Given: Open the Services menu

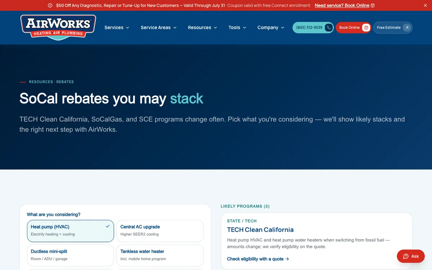Looking at the screenshot, I should point(117,28).
